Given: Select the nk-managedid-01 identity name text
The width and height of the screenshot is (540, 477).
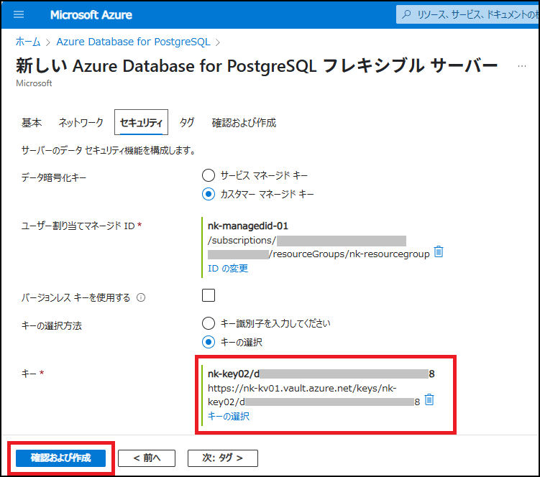Looking at the screenshot, I should pyautogui.click(x=248, y=226).
